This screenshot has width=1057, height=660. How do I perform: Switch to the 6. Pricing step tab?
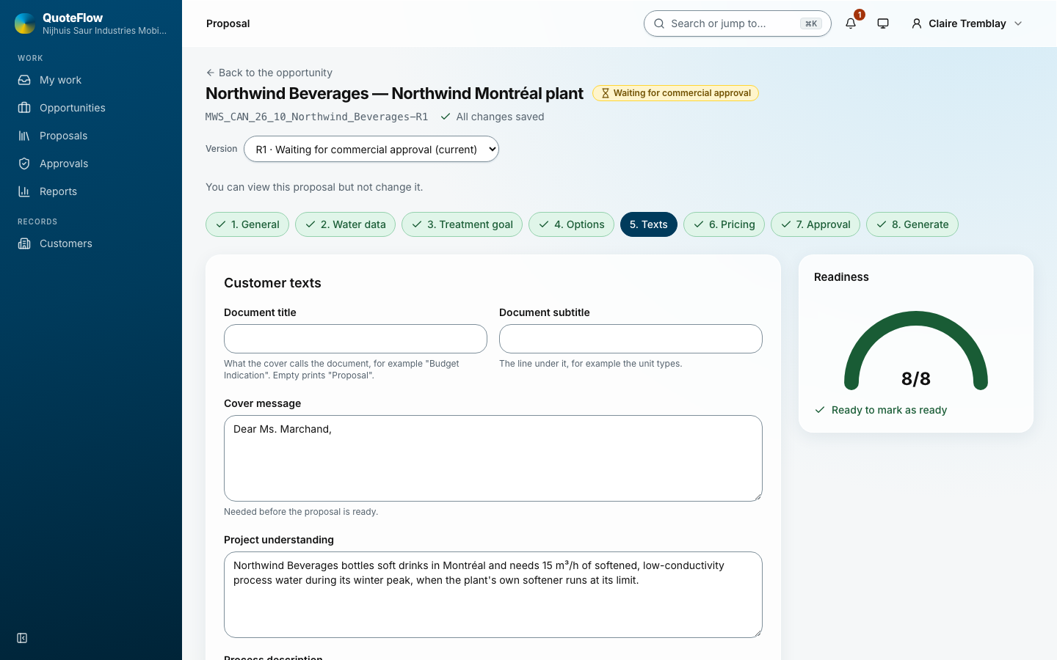coord(724,224)
